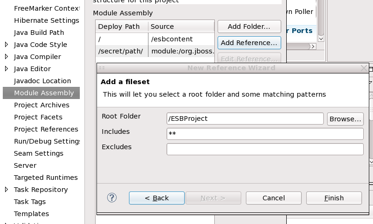Focus the Excludes pattern field
The width and height of the screenshot is (373, 224).
(x=265, y=149)
